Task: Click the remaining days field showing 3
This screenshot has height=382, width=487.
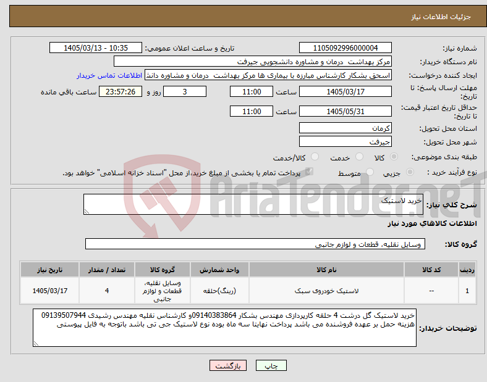Action: coord(185,91)
